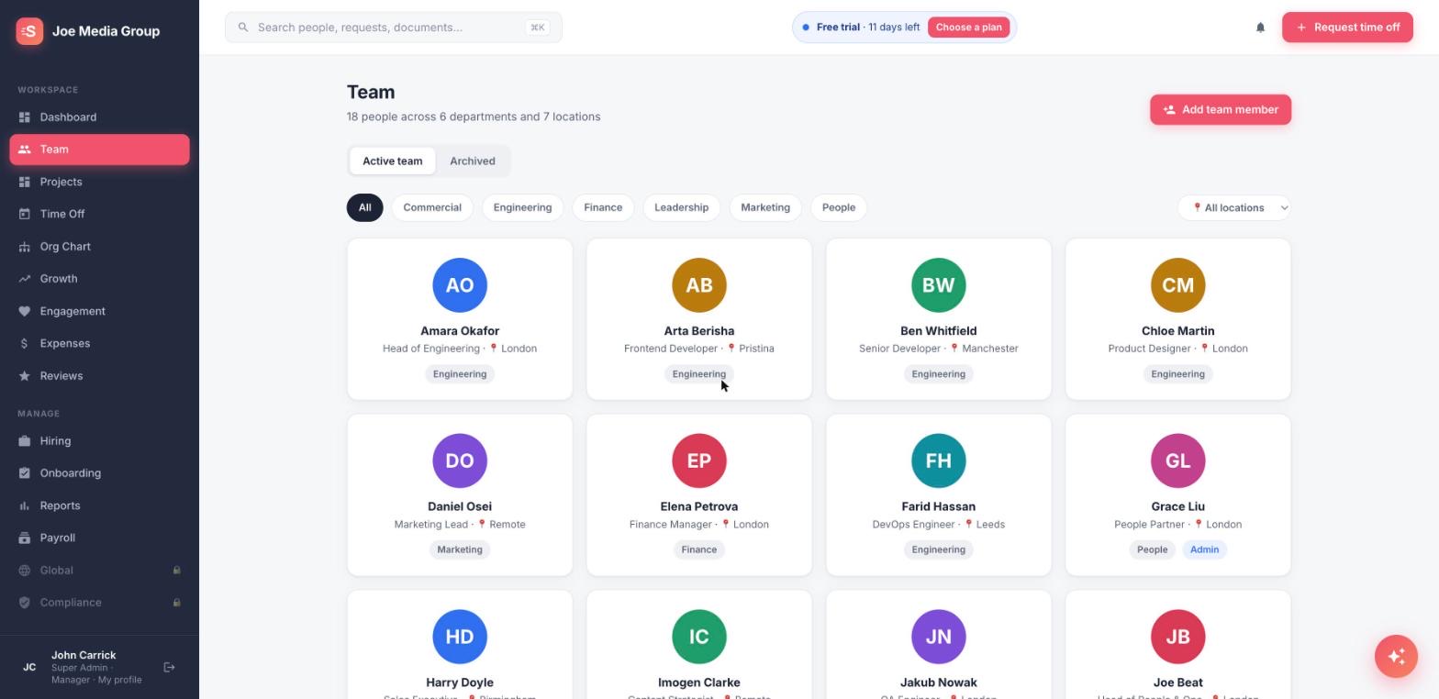Filter team by Finance department chip
Viewport: 1439px width, 699px height.
point(603,207)
